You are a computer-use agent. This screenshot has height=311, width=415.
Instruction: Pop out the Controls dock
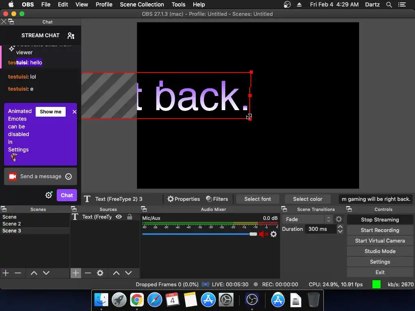349,209
